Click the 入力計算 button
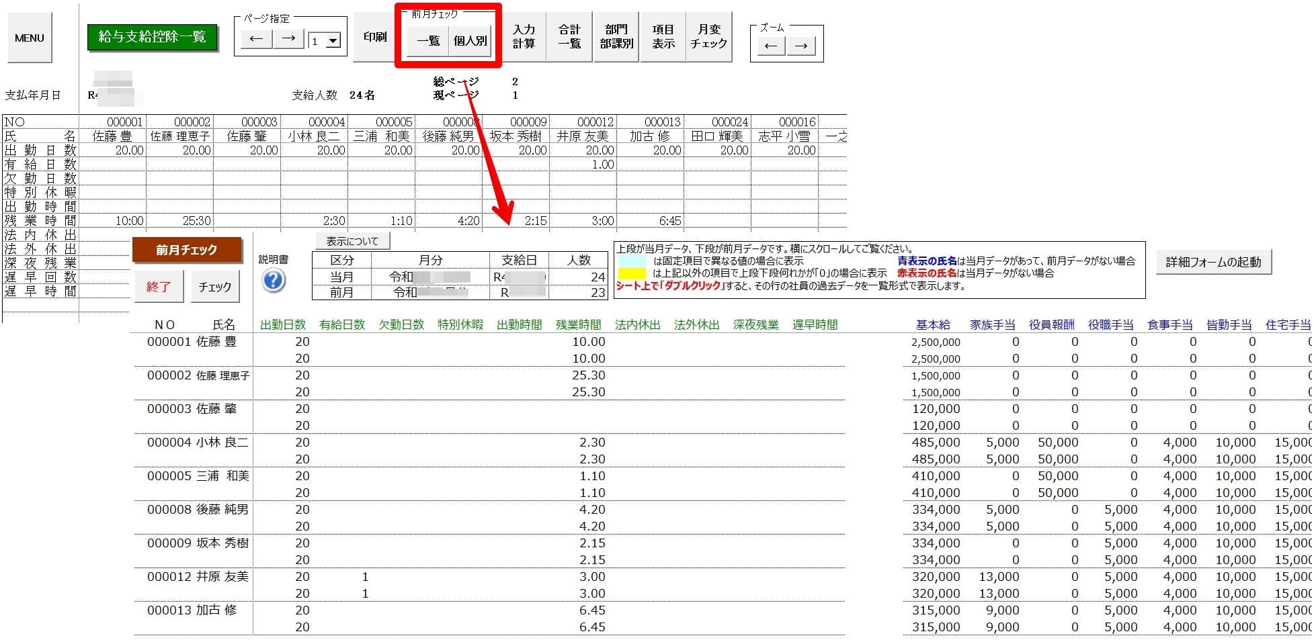 pyautogui.click(x=524, y=37)
